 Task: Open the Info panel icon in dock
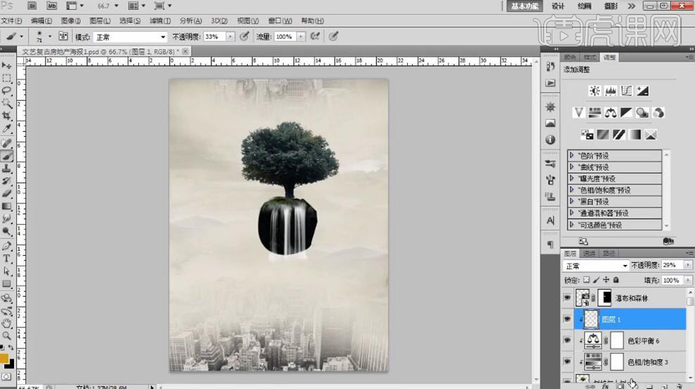550,140
